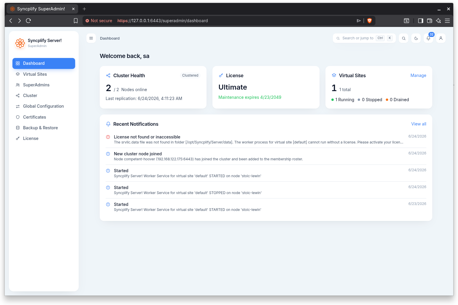The height and width of the screenshot is (305, 458).
Task: Focus the Search or jump to field
Action: [364, 38]
